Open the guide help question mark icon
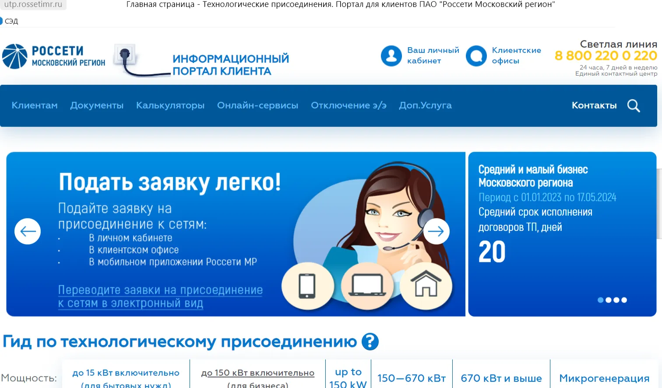Viewport: 662px width, 388px height. 370,342
